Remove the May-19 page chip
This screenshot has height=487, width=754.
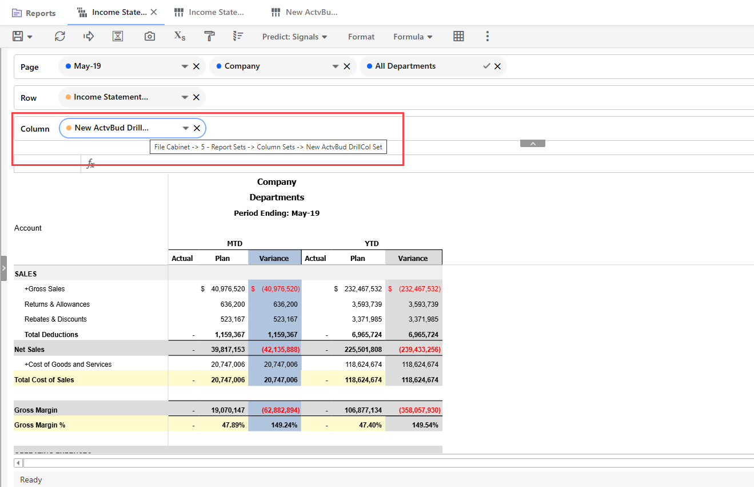pyautogui.click(x=196, y=66)
